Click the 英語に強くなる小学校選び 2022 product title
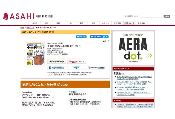Screen dimensions: 175x119 63,46
